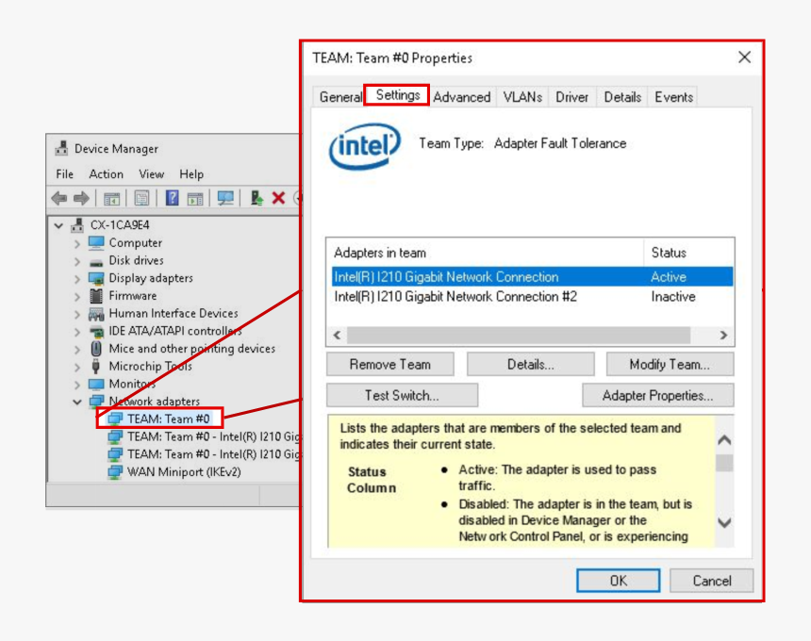Screen dimensions: 811x641
Task: Click the CX-1CA9E4 computer root icon
Action: (77, 225)
